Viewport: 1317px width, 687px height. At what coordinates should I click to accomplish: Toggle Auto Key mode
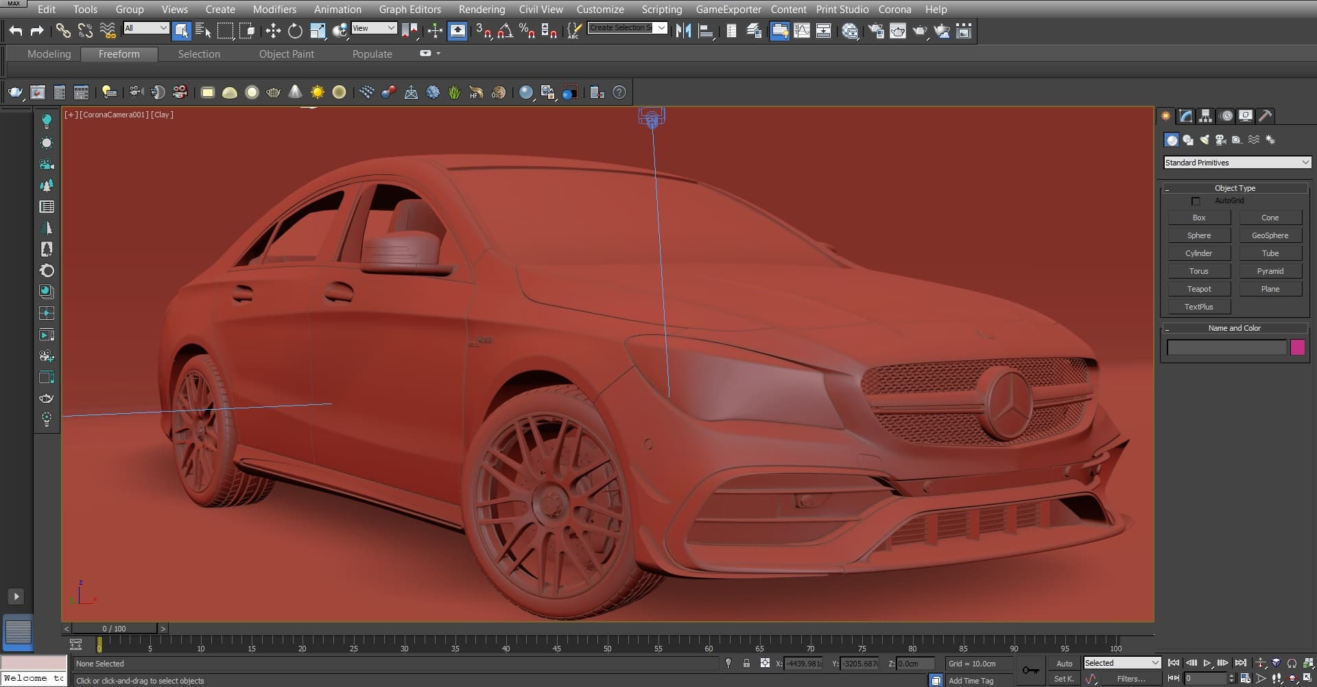coord(1064,663)
